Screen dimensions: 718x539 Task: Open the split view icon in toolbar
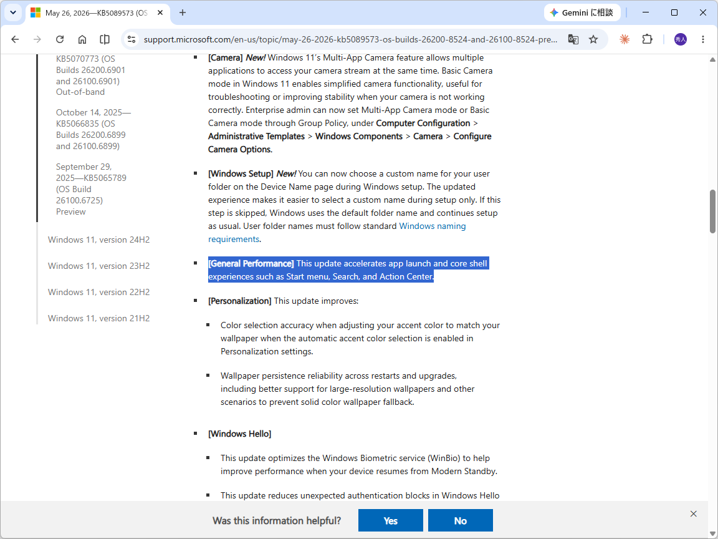[x=105, y=39]
